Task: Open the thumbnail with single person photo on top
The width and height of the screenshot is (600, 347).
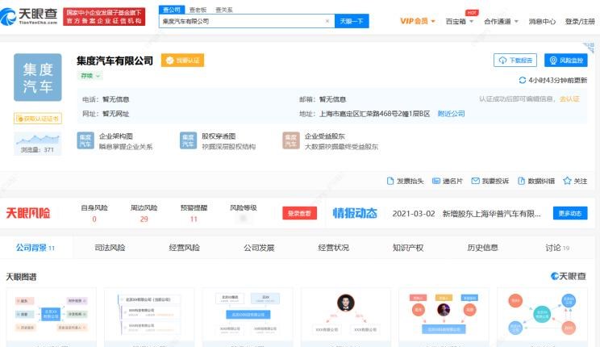Action: tap(346, 315)
